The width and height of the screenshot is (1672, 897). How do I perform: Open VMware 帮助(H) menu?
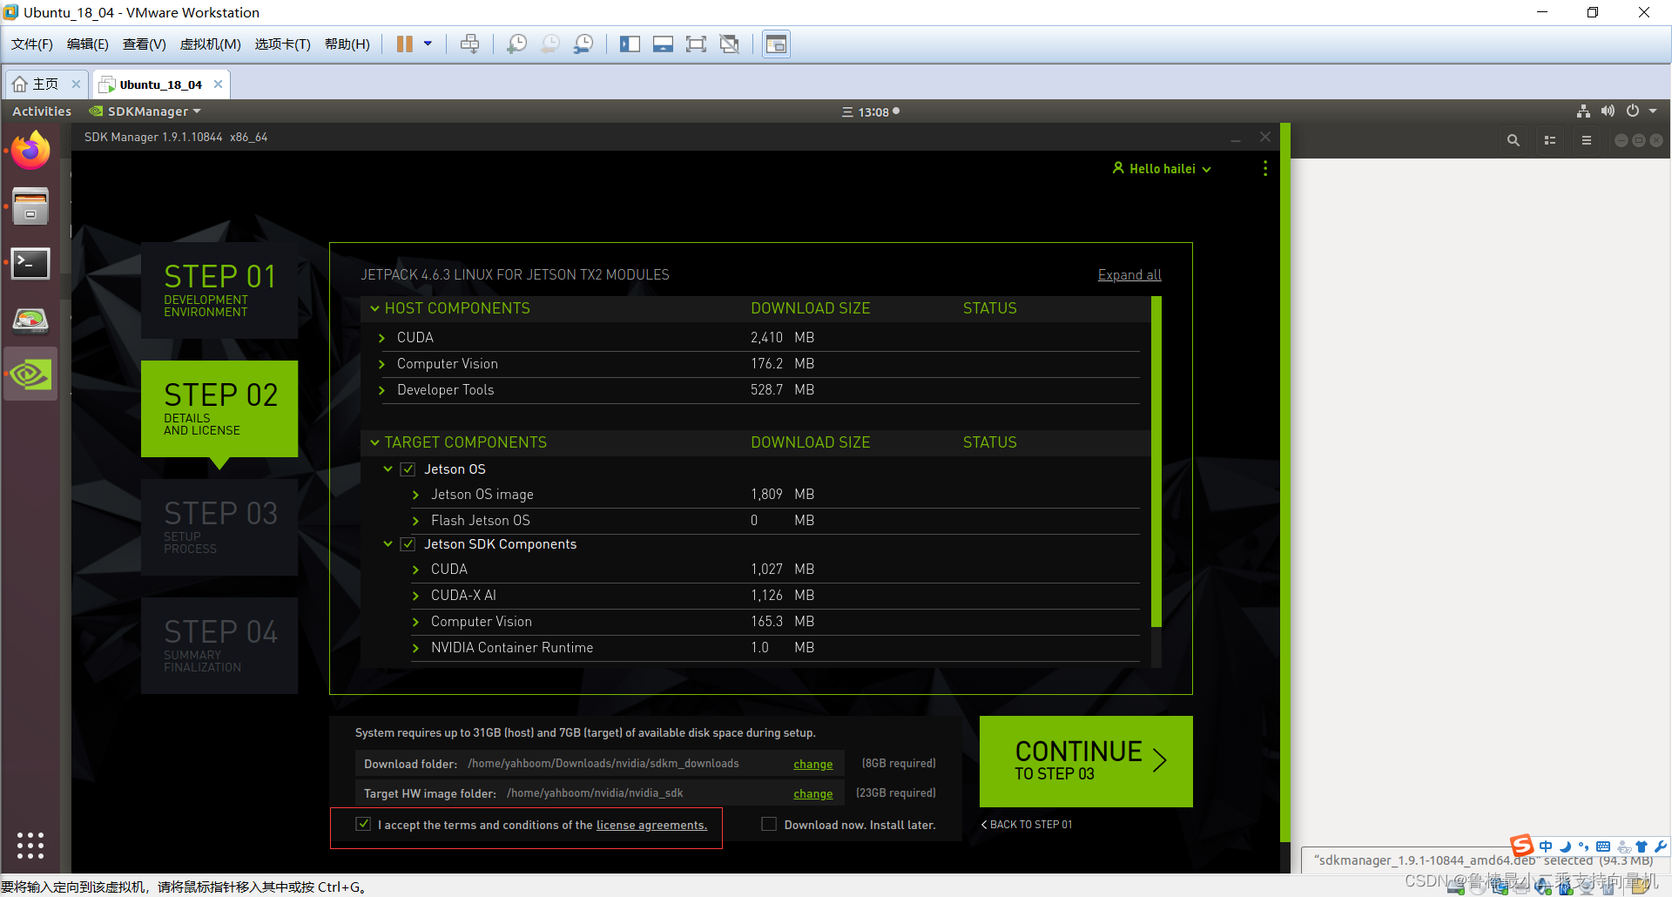click(x=347, y=44)
